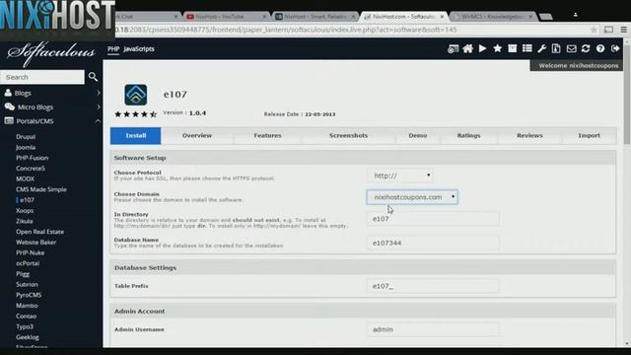Switch to the Overview tab
The image size is (631, 355).
(x=197, y=136)
